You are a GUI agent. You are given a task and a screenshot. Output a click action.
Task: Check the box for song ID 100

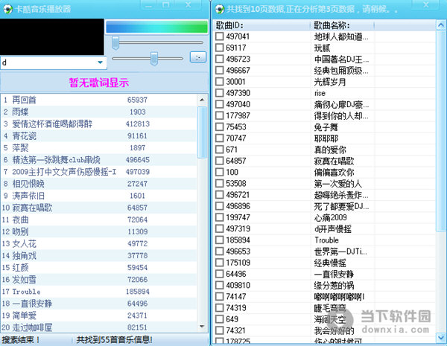tap(220, 172)
